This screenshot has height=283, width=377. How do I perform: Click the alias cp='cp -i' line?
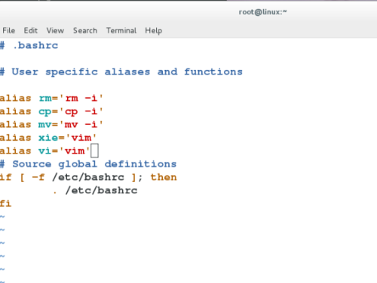pyautogui.click(x=51, y=111)
